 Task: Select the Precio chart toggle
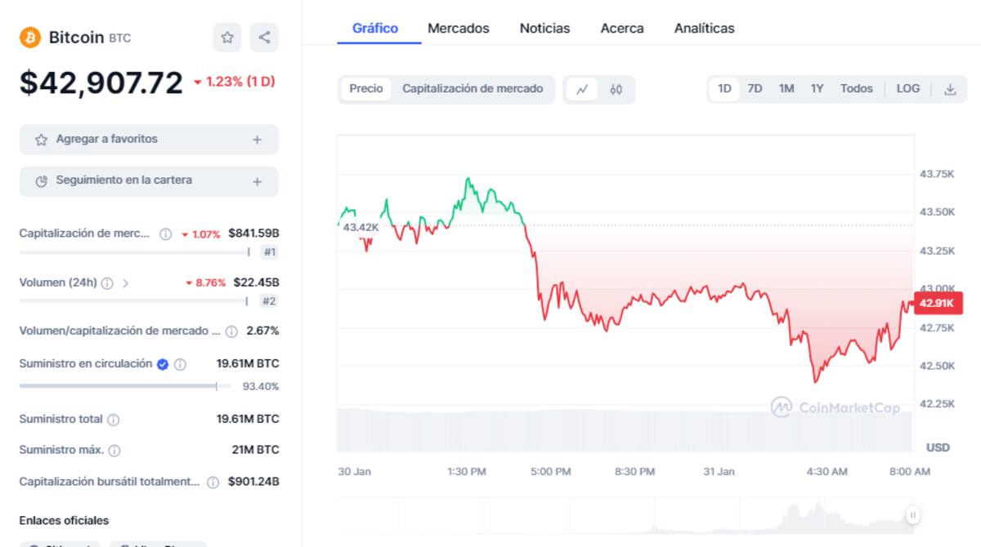coord(365,89)
